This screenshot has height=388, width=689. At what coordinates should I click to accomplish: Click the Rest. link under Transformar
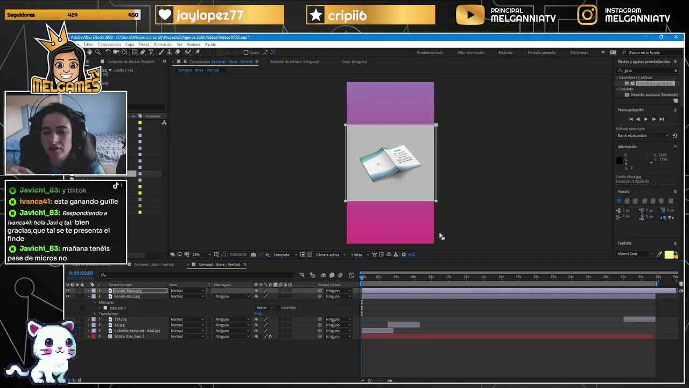tap(258, 314)
